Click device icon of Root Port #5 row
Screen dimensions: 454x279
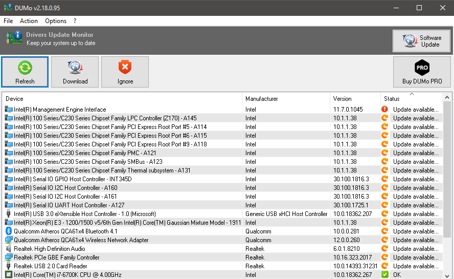(x=9, y=127)
